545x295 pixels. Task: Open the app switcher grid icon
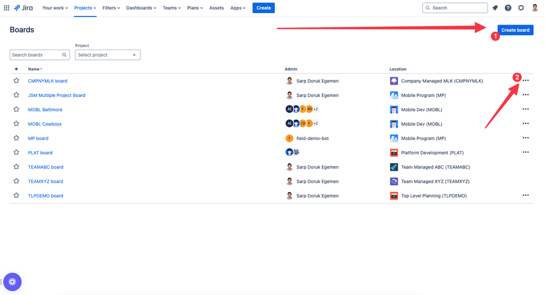6,8
